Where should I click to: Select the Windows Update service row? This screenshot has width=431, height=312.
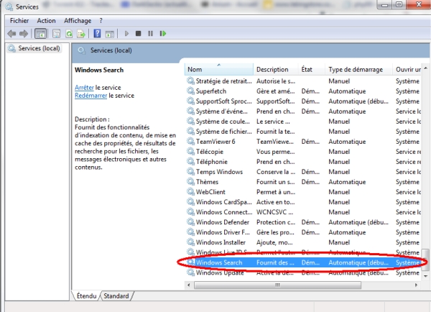pos(303,272)
